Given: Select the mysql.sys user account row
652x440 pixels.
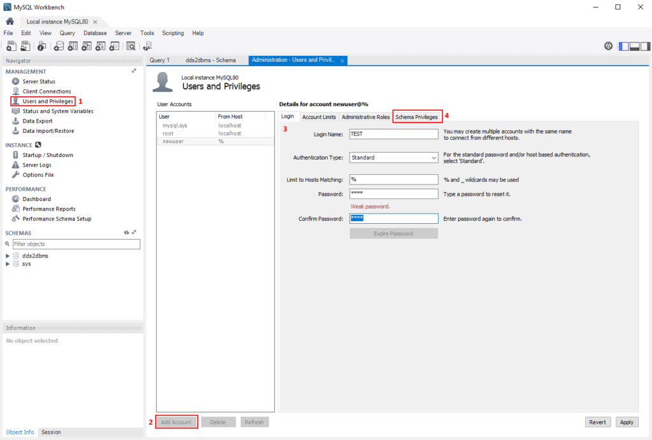Looking at the screenshot, I should (215, 125).
